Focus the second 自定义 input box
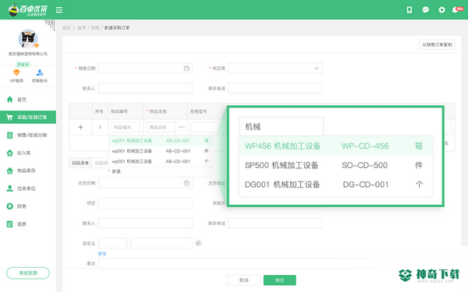The width and height of the screenshot is (468, 292). click(161, 244)
